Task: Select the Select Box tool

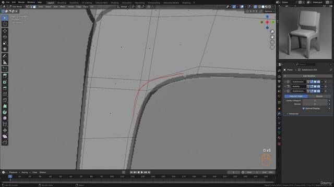Action: [5, 18]
